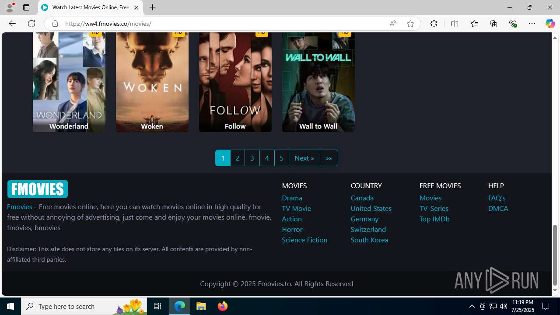Show hidden system tray icons
This screenshot has height=315, width=560.
(x=472, y=306)
